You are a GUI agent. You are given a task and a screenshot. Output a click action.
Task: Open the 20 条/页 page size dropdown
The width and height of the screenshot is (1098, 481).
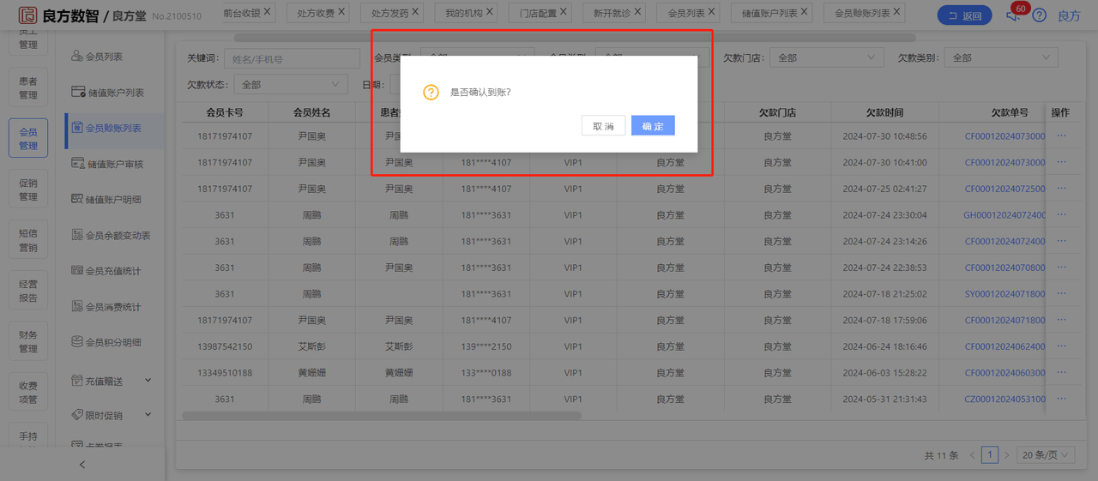[1047, 455]
